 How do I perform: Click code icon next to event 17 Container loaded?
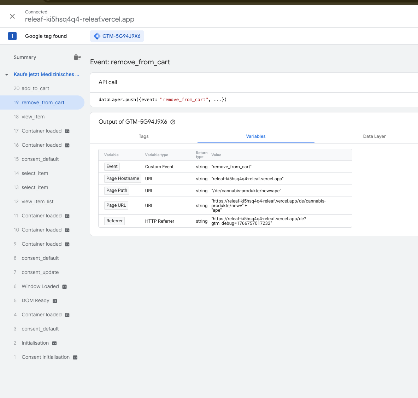pyautogui.click(x=67, y=131)
